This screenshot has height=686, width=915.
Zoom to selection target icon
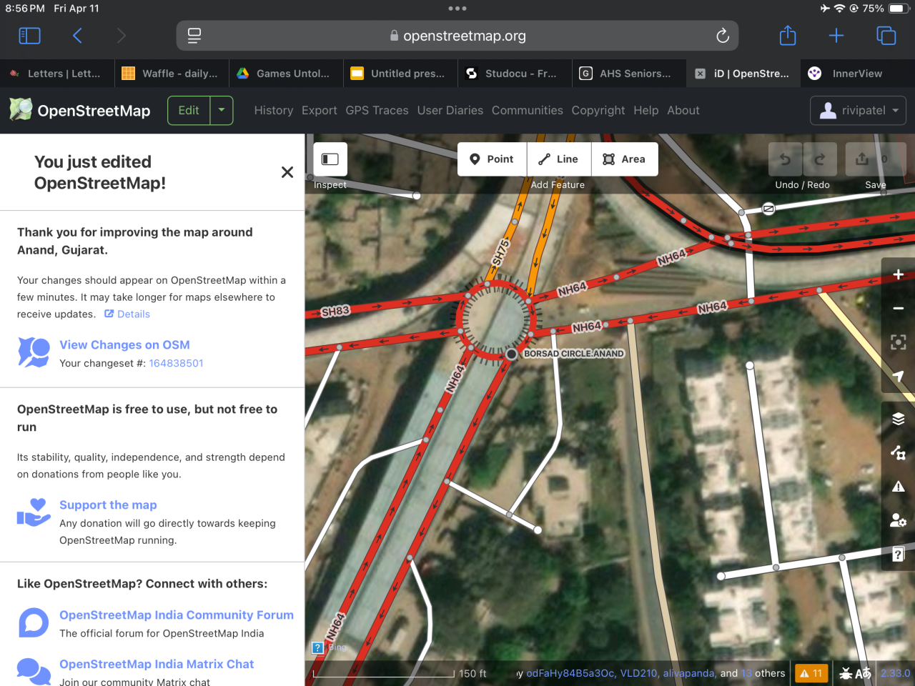point(899,342)
